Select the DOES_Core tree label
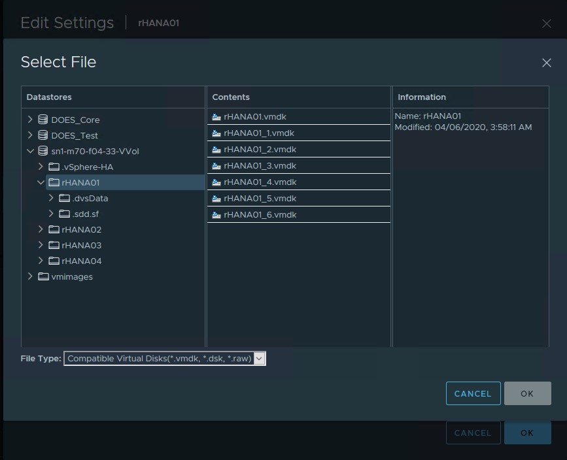 pos(75,120)
